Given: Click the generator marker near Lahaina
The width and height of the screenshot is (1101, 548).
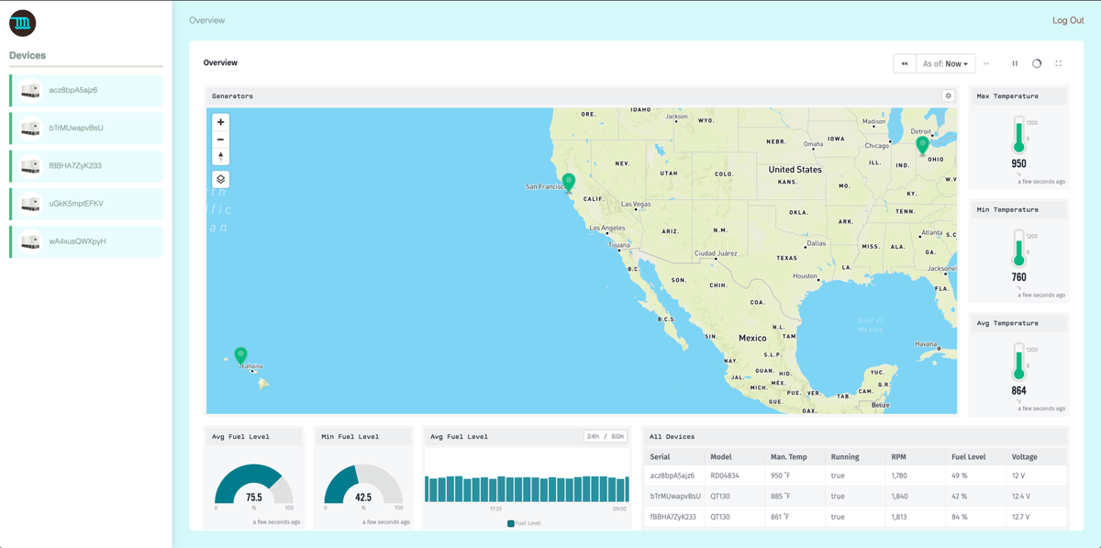Looking at the screenshot, I should [x=241, y=353].
